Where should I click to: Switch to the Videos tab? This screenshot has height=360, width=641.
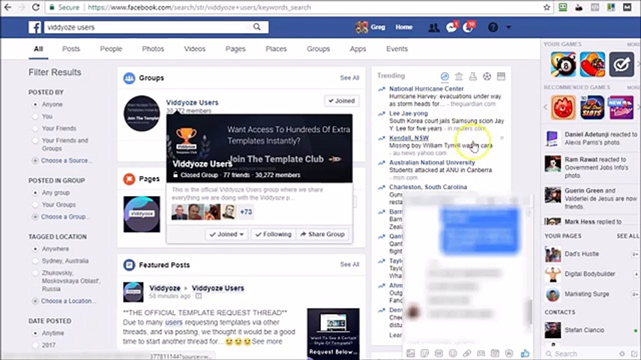click(195, 48)
